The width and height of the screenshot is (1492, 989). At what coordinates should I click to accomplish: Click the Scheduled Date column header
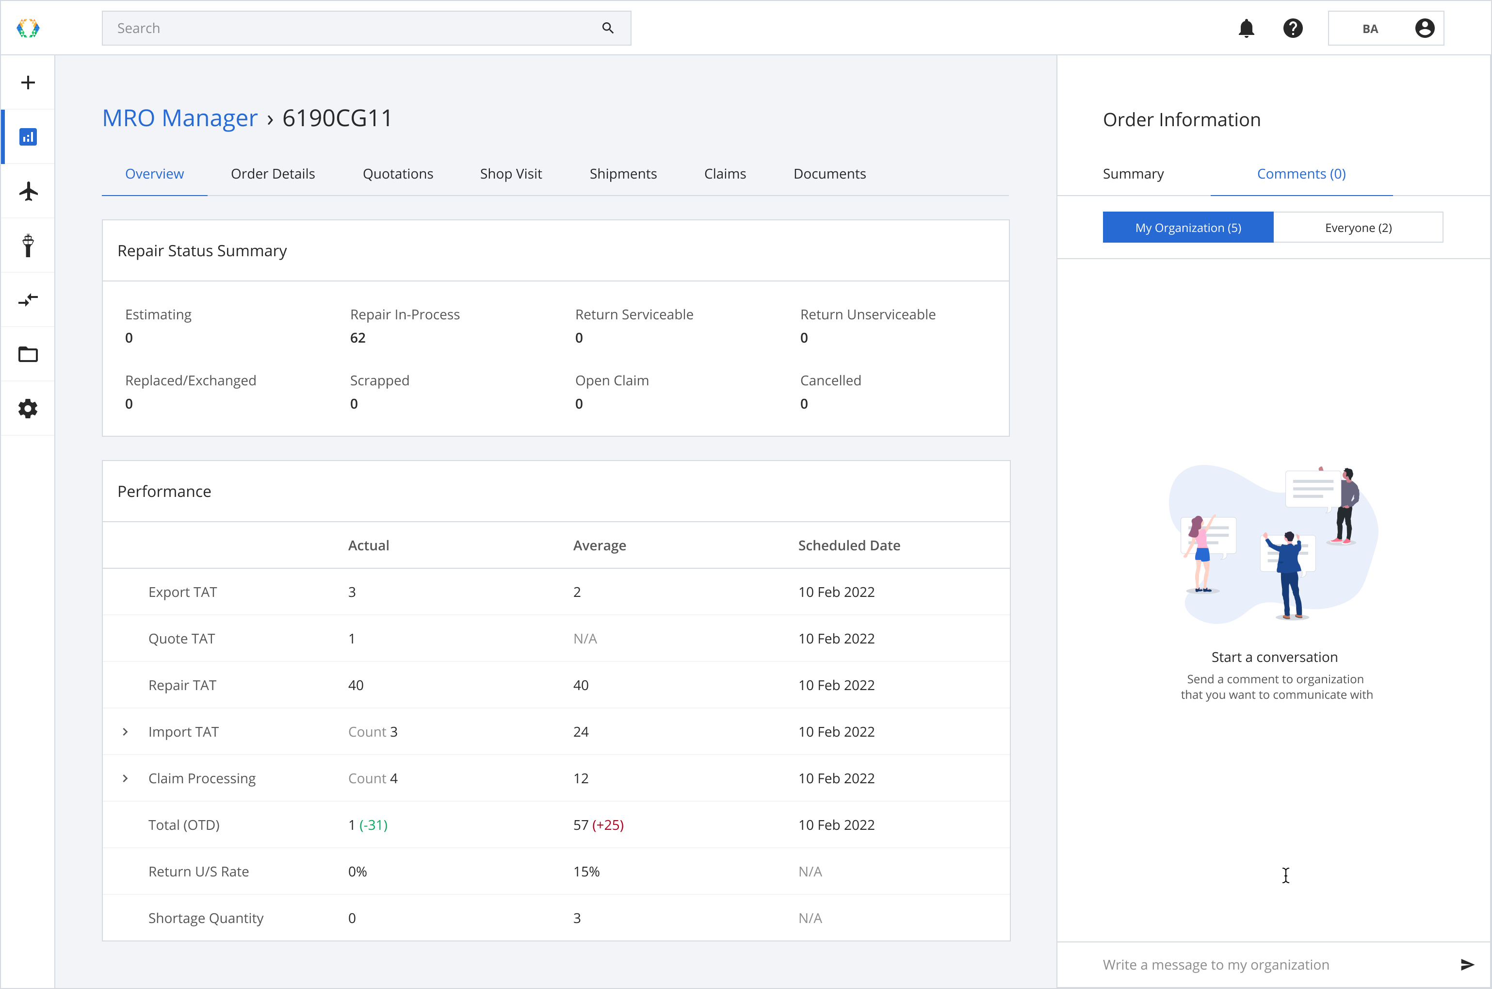coord(849,545)
